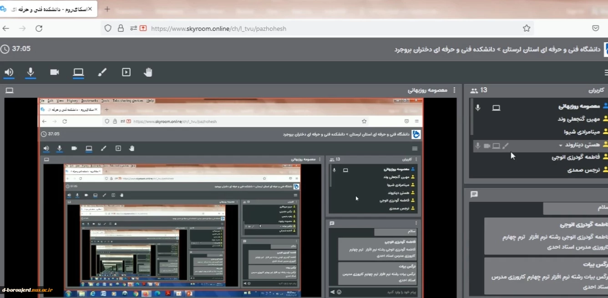608x298 pixels.
Task: Click bookmark star in largest shared copy's browser
Action: (x=364, y=121)
